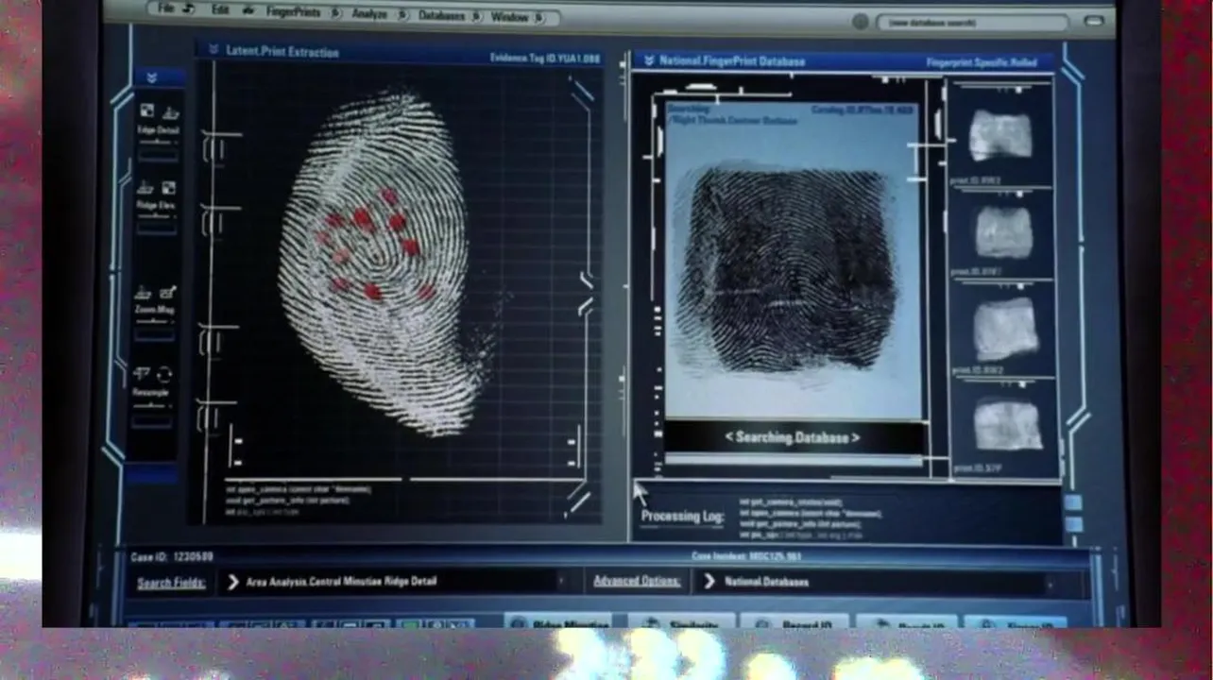1213x680 pixels.
Task: Open the Databases menu
Action: [x=442, y=16]
